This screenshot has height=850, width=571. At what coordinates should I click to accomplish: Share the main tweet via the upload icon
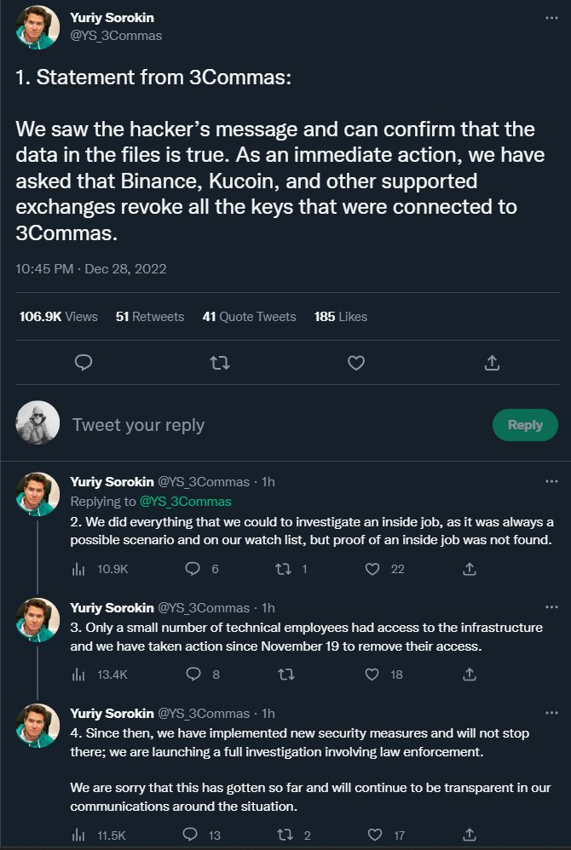point(492,363)
